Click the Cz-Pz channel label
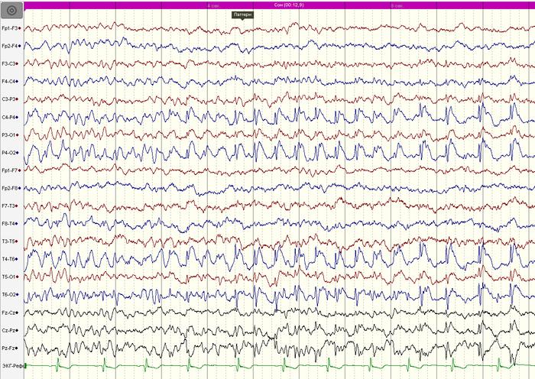Viewport: 535px width, 379px height. 10,330
